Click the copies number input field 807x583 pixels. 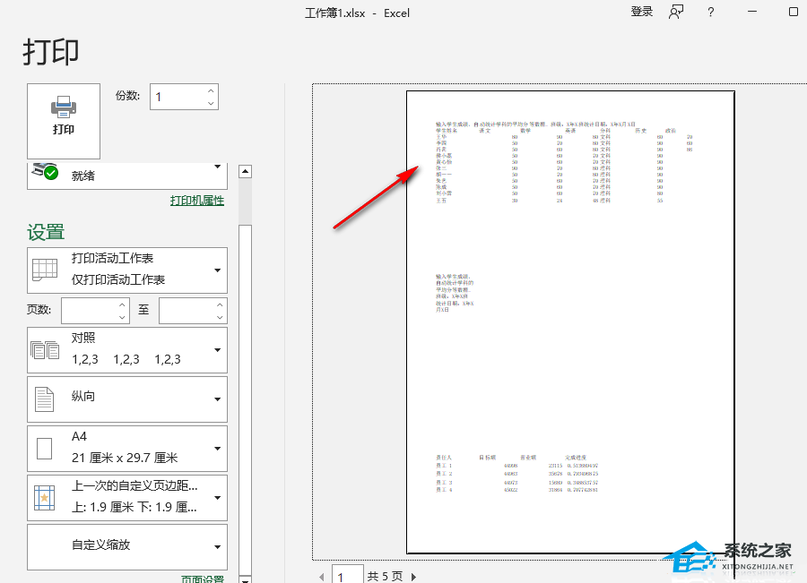pyautogui.click(x=178, y=97)
